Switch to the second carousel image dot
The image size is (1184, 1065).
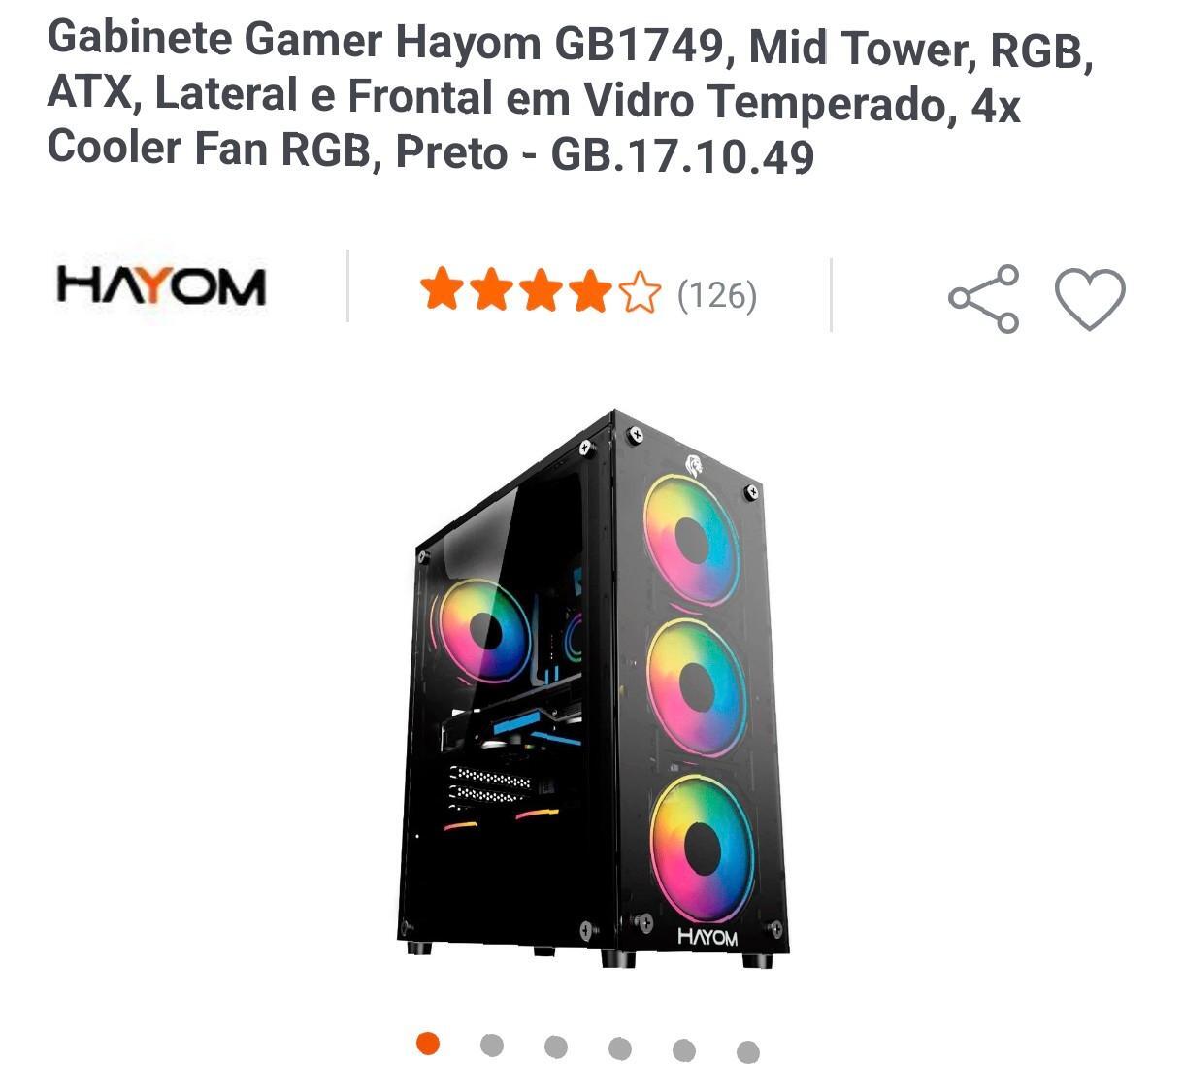click(492, 1046)
